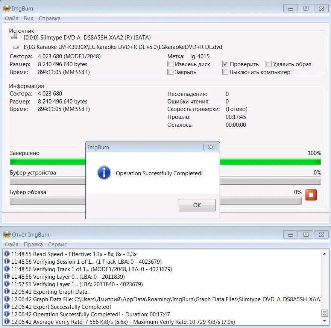This screenshot has height=328, width=331.
Task: Click the log scrollbar up arrow
Action: (x=325, y=254)
